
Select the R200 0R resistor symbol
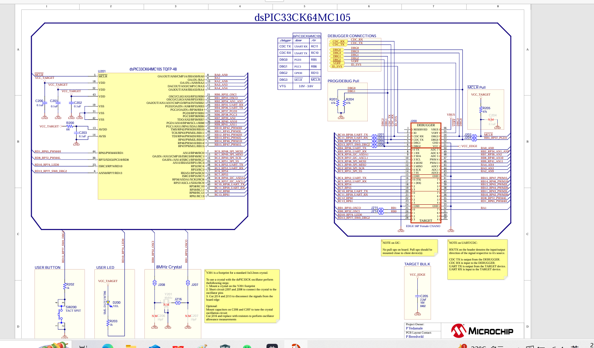(x=70, y=126)
